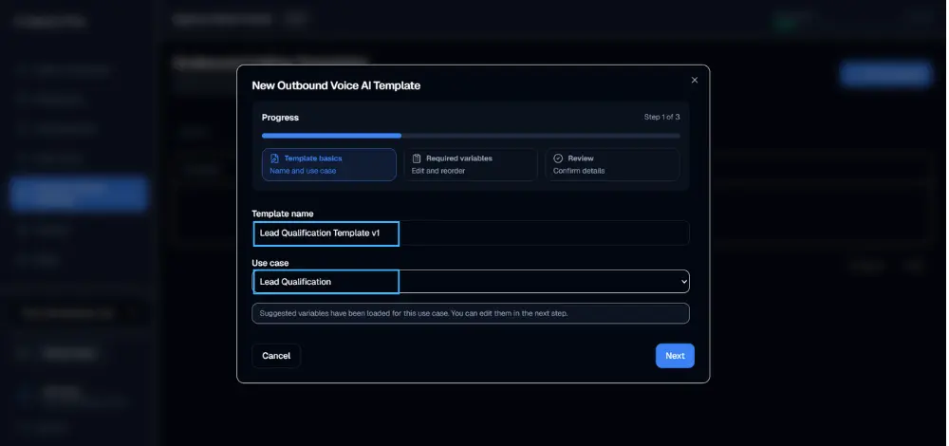Cancel the template creation
Image resolution: width=949 pixels, height=446 pixels.
coord(276,356)
